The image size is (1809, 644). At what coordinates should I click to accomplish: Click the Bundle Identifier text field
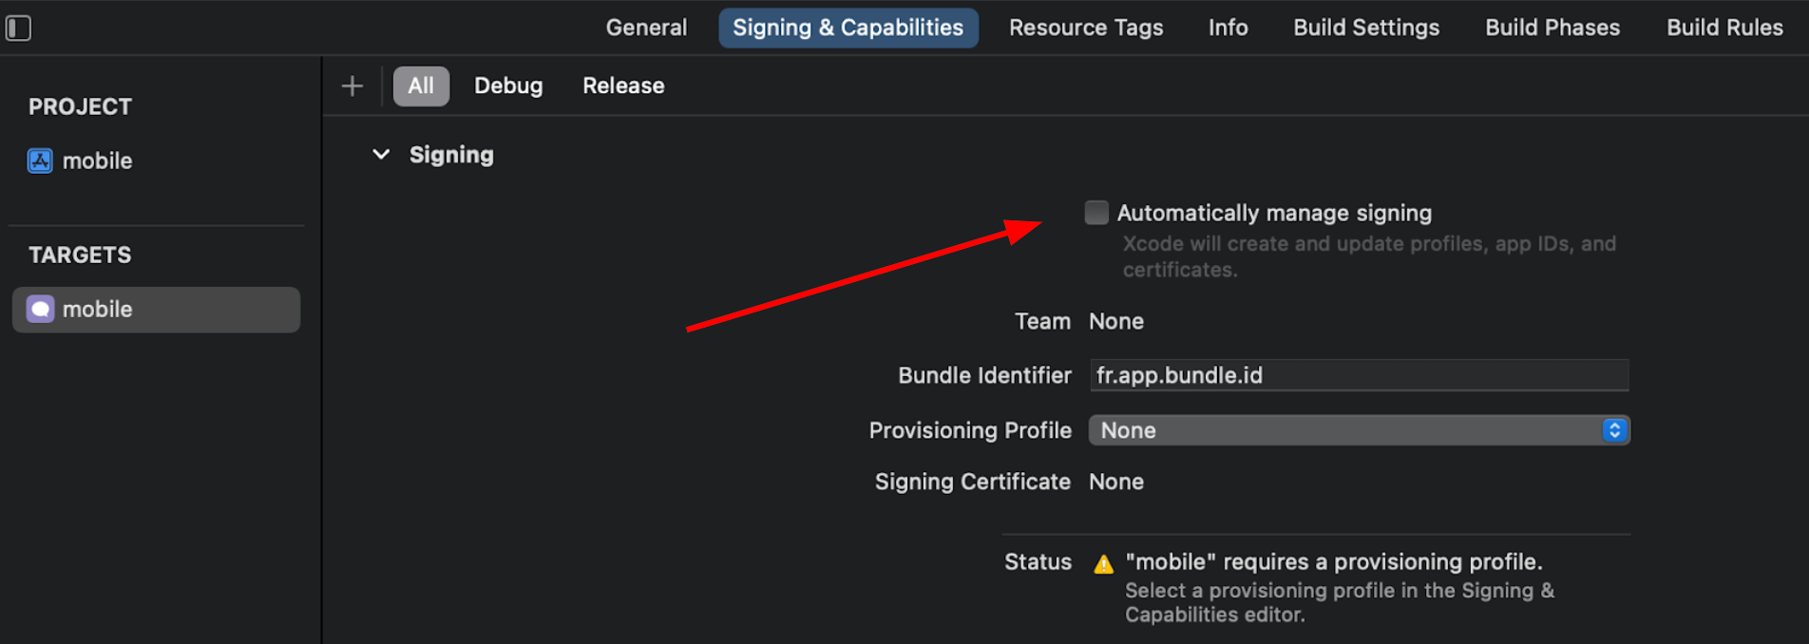tap(1359, 375)
